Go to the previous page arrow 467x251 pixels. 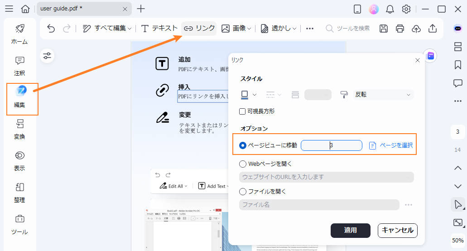[458, 168]
